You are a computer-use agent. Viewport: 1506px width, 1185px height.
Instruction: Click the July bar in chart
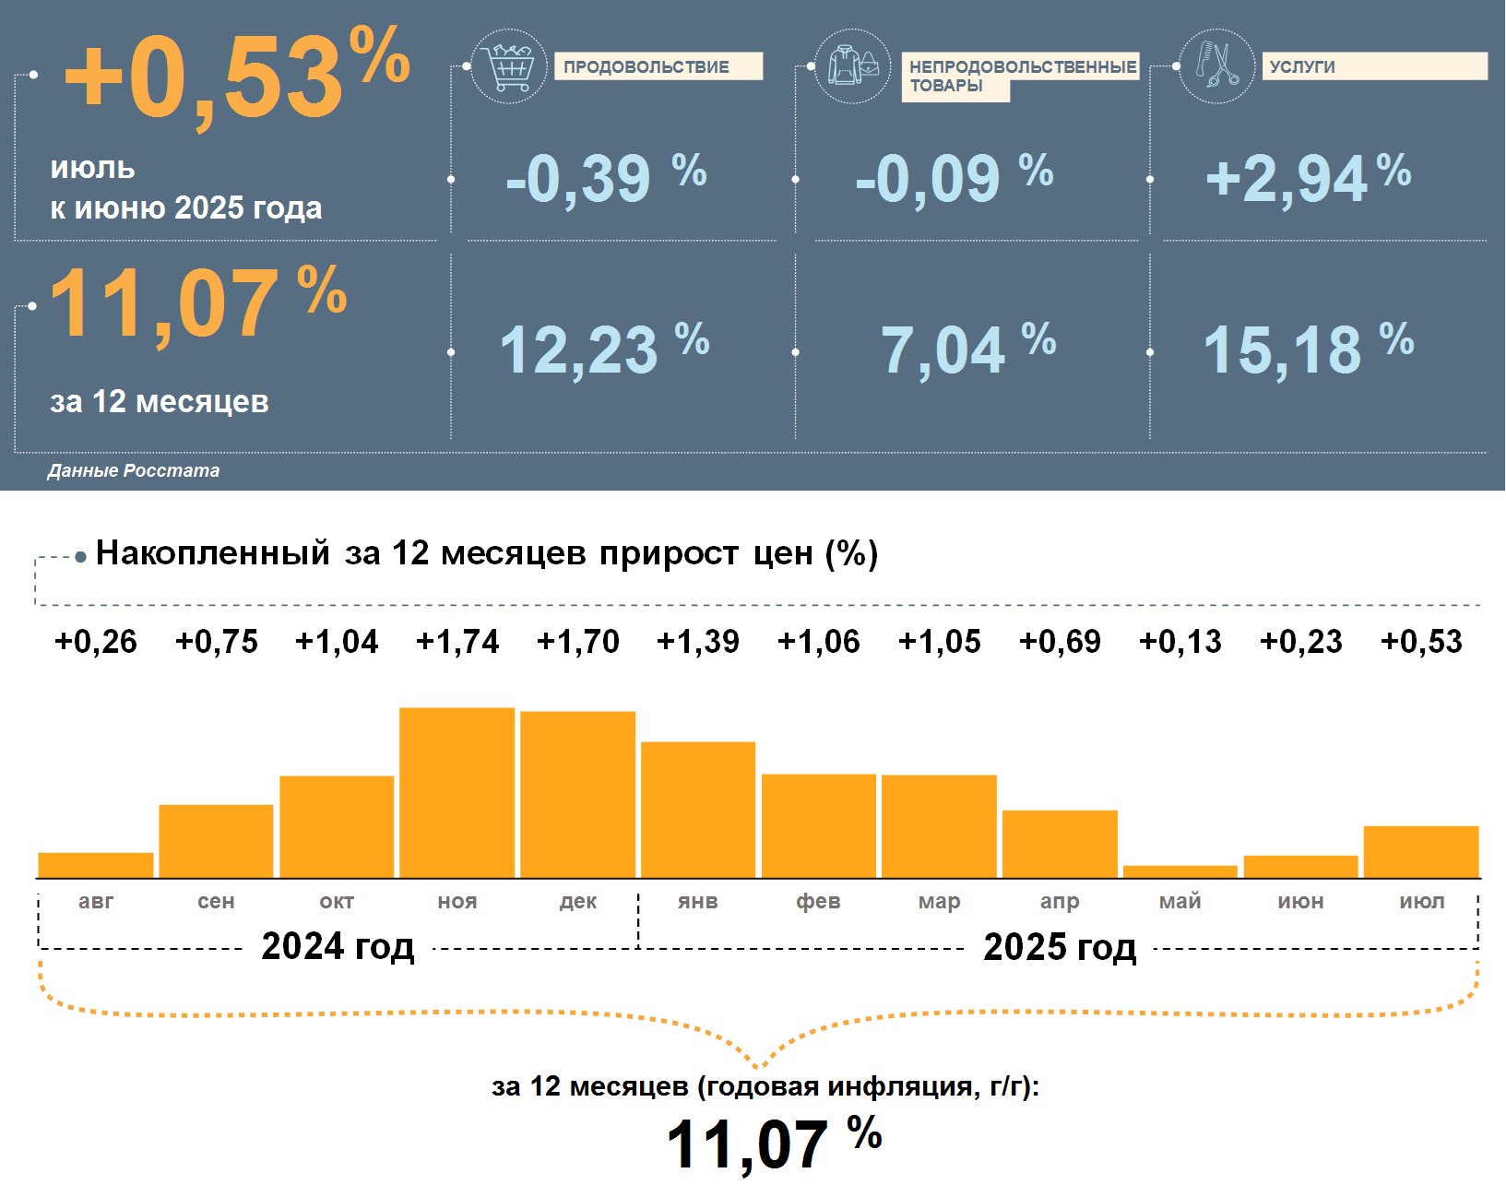tap(1420, 851)
